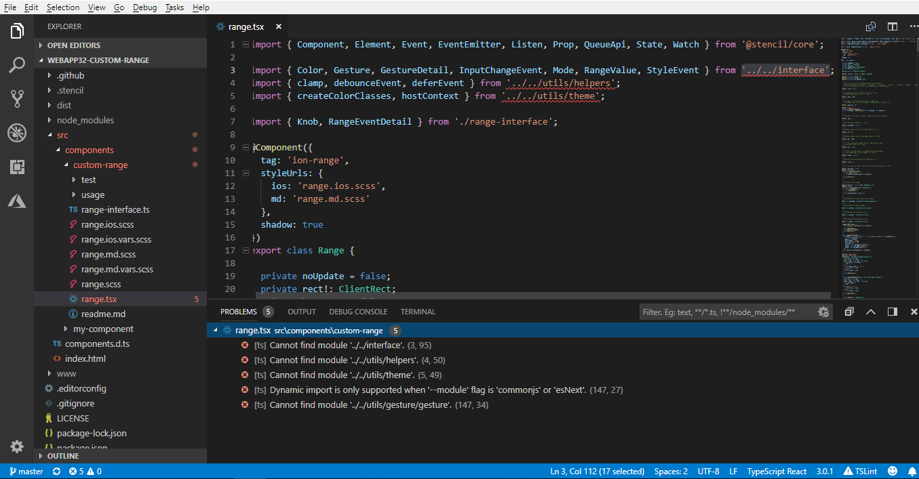The image size is (919, 479).
Task: Toggle the files-exclude filter in Problems
Action: (x=823, y=312)
